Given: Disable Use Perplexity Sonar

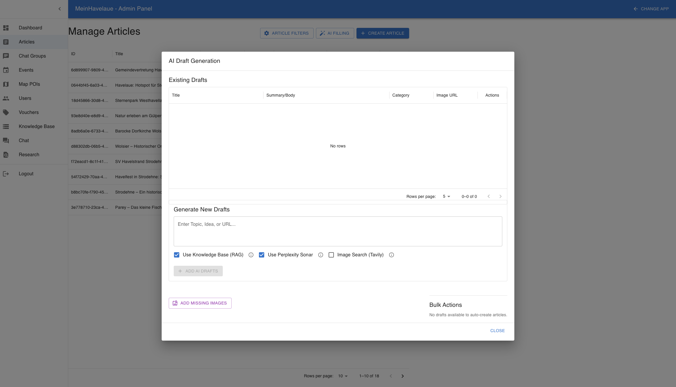Looking at the screenshot, I should (x=262, y=255).
